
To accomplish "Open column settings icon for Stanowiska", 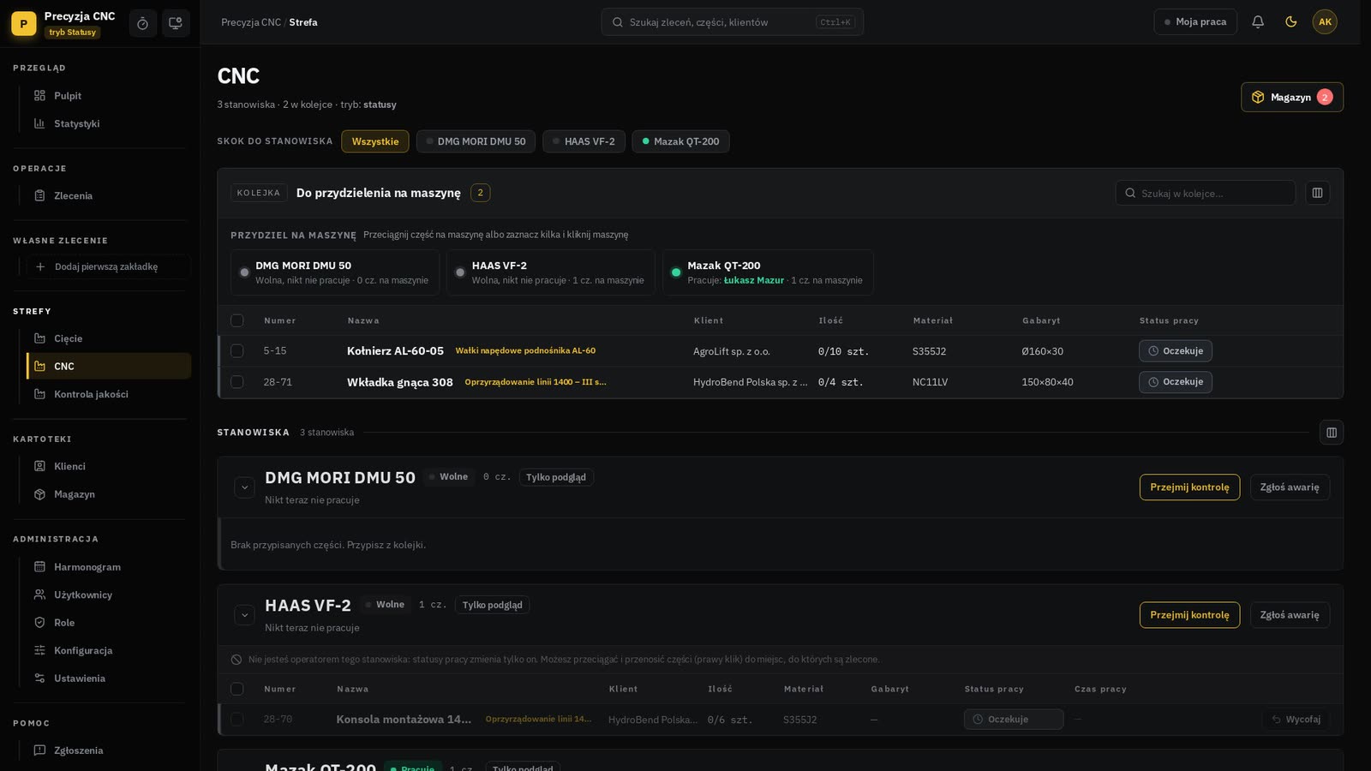I will pyautogui.click(x=1332, y=433).
